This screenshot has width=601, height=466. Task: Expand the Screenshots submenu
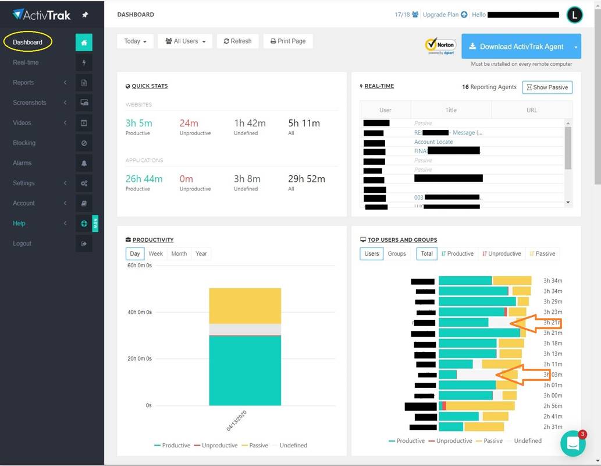tap(65, 103)
